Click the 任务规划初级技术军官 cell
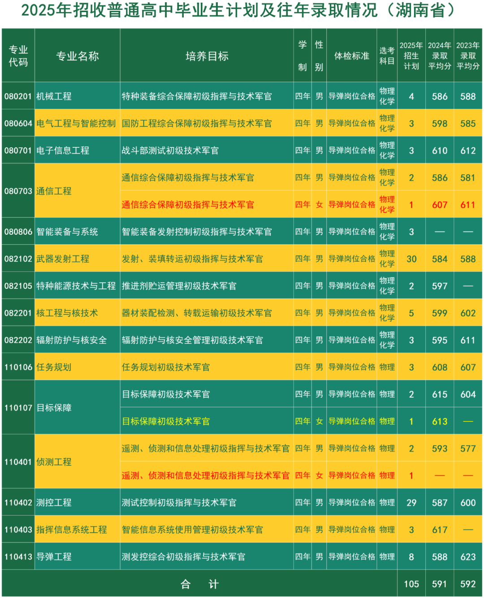Image resolution: width=484 pixels, height=598 pixels. tap(207, 367)
